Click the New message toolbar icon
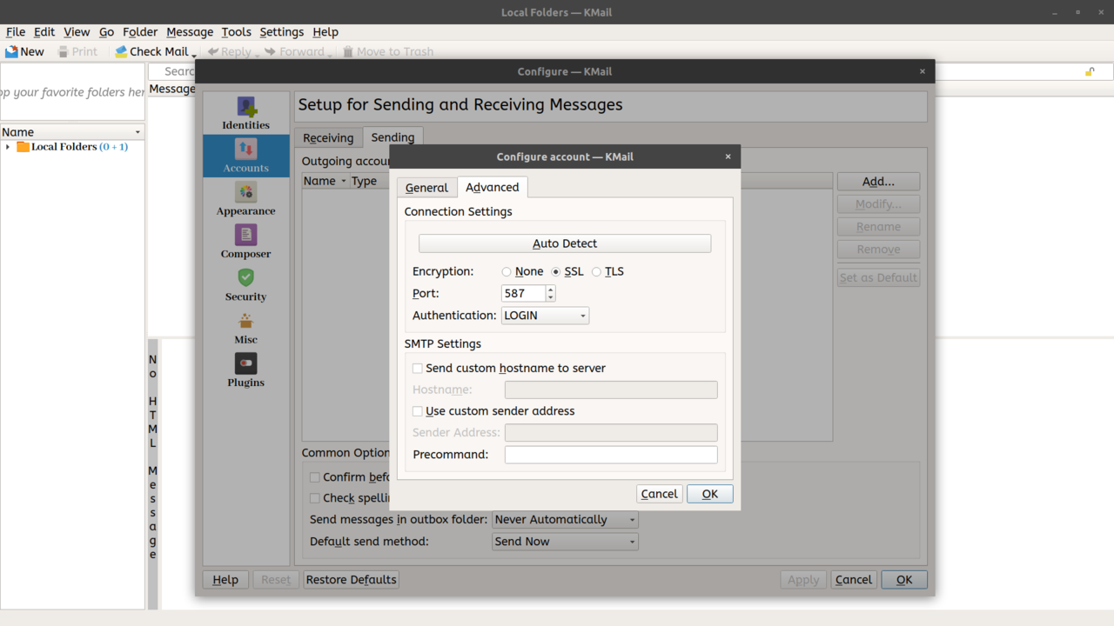This screenshot has height=626, width=1114. point(11,51)
